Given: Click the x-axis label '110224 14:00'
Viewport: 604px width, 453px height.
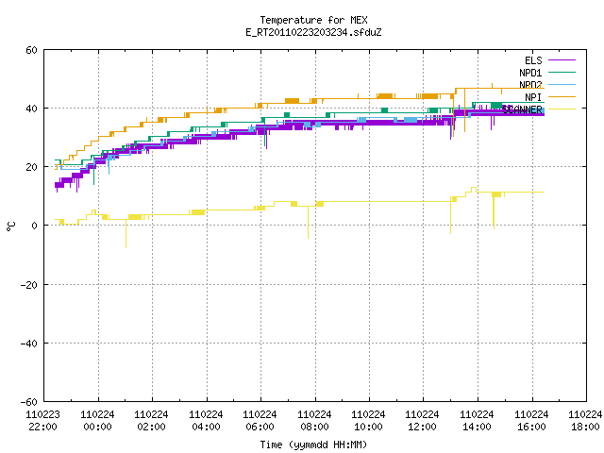Looking at the screenshot, I should [478, 421].
